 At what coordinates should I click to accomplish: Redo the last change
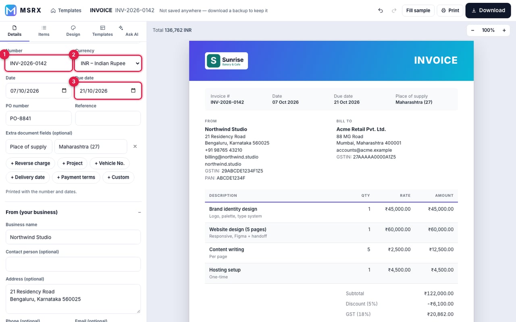394,10
